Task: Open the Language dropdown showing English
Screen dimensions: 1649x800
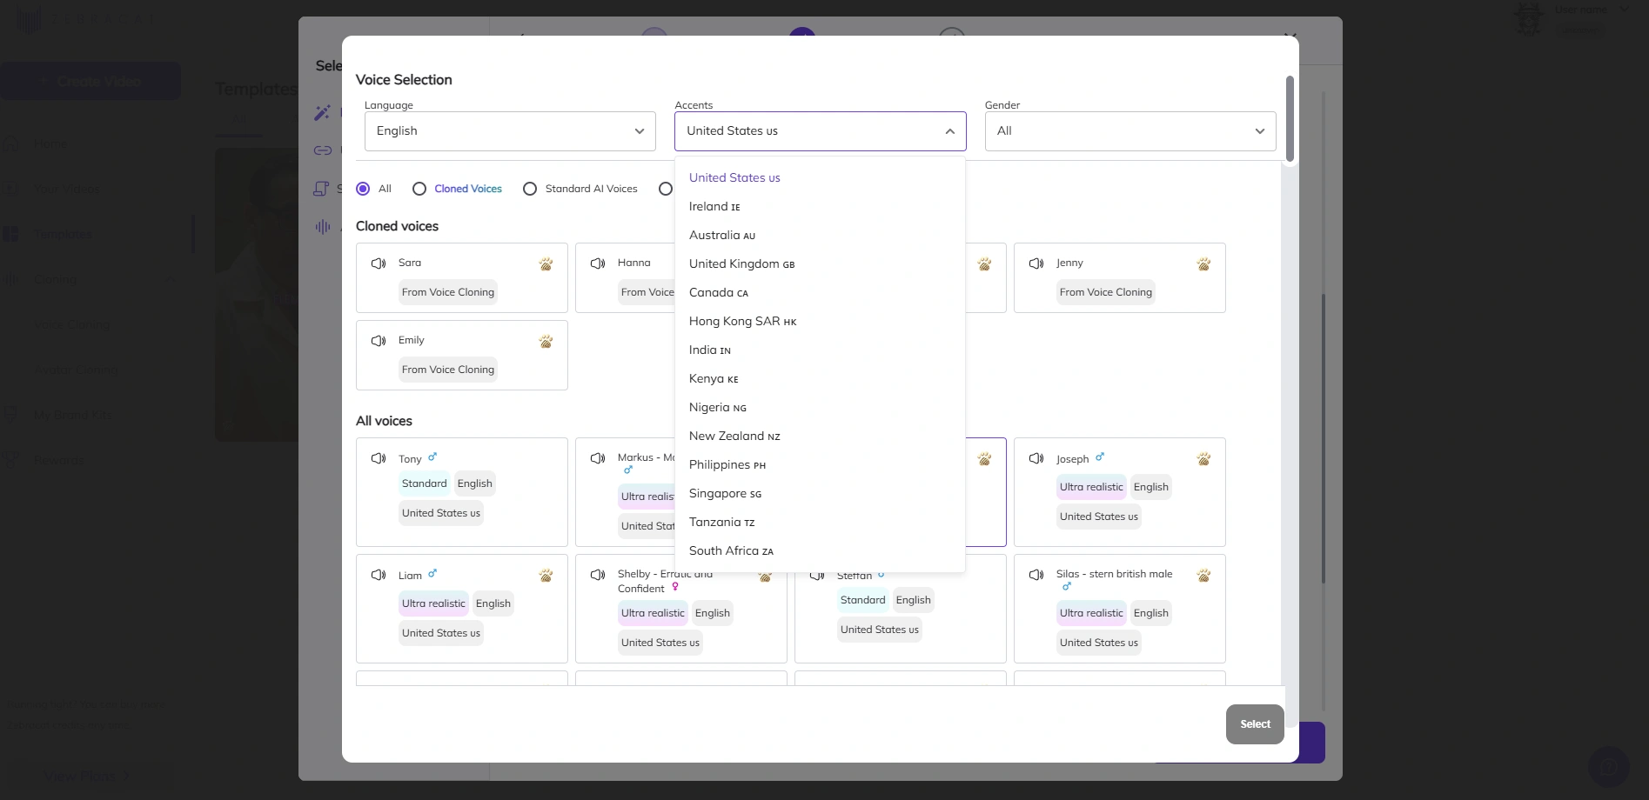Action: click(510, 131)
